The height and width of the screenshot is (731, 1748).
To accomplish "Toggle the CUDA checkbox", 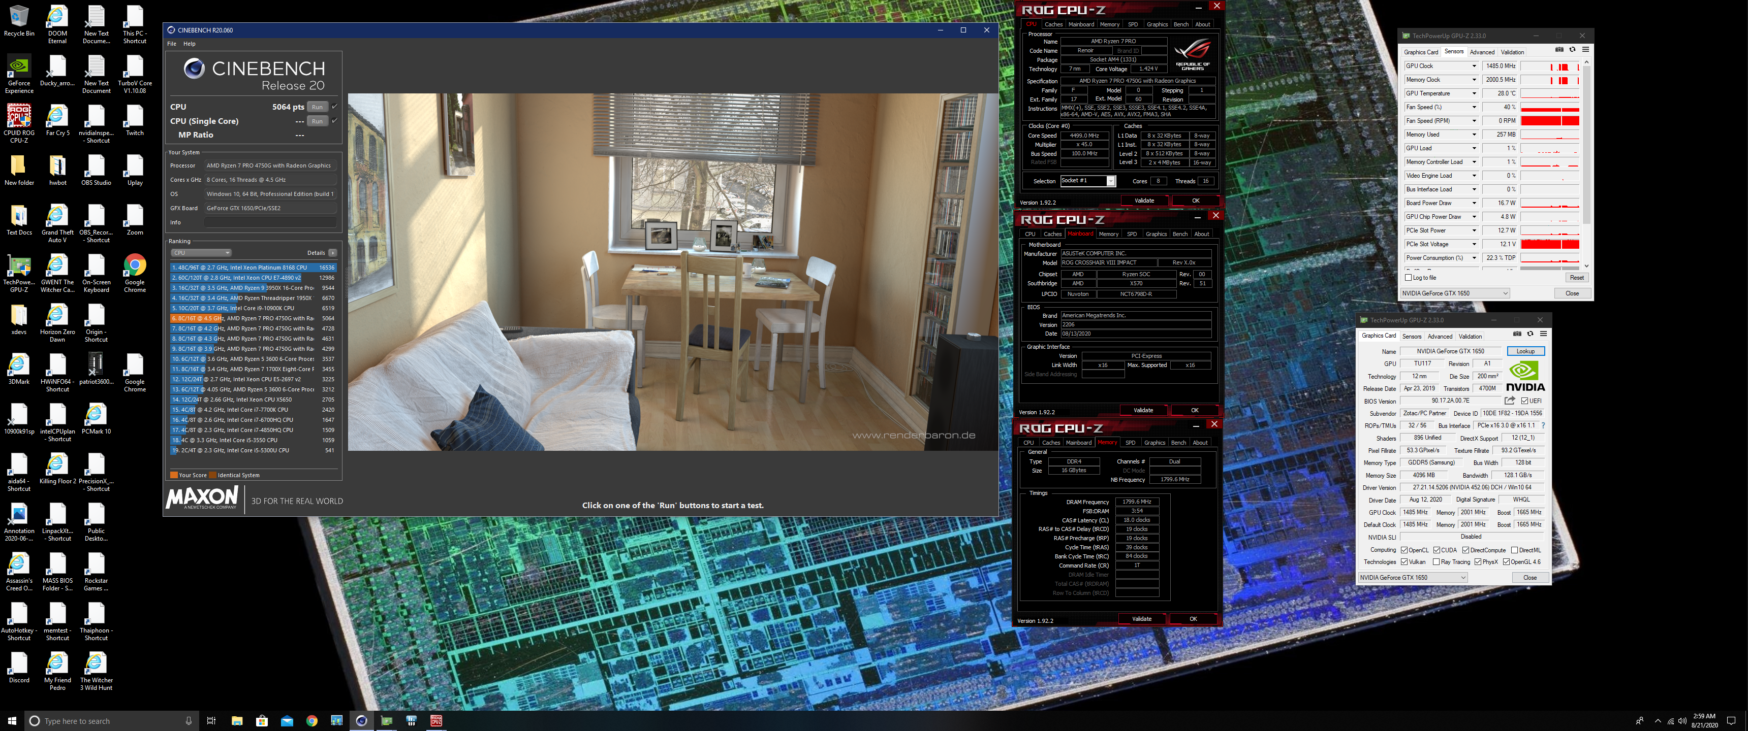I will point(1437,550).
